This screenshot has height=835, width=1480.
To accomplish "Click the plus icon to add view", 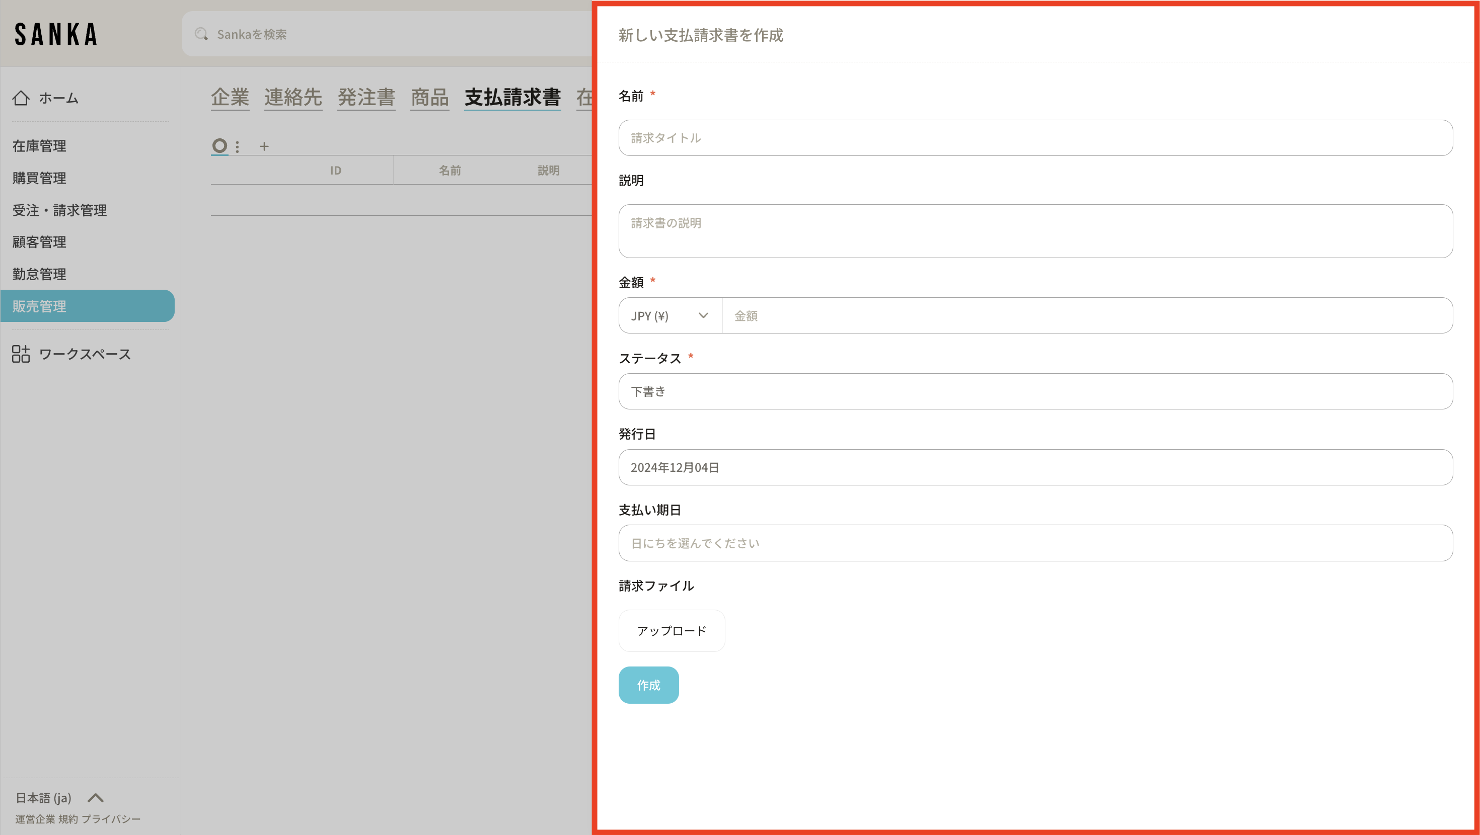I will (x=264, y=146).
